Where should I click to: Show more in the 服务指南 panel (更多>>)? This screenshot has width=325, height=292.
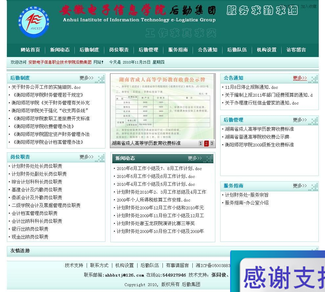(x=300, y=185)
